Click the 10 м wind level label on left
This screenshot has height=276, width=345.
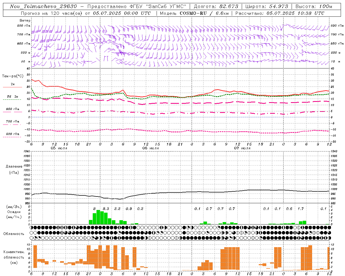(x=26, y=61)
